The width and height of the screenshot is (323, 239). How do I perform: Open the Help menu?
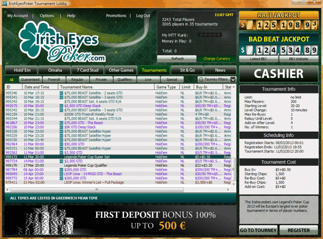tap(71, 16)
